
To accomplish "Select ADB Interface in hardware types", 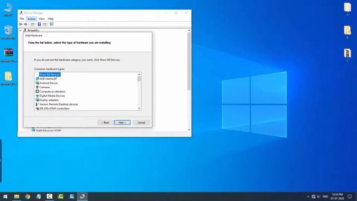I will point(48,79).
